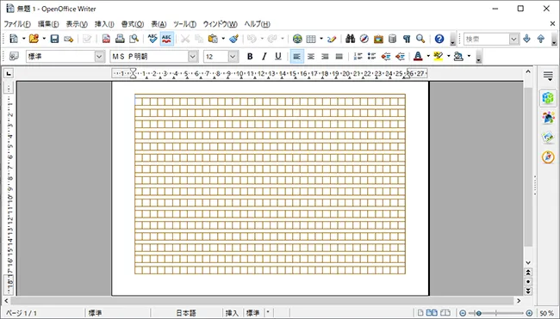Viewport: 560px width, 319px height.
Task: Toggle numbering list icon
Action: coord(358,56)
